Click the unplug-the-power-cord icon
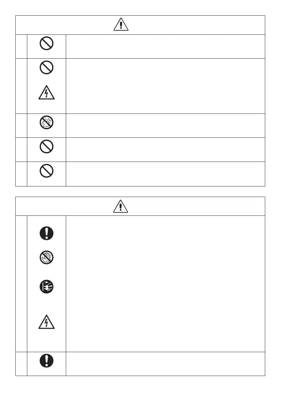 tap(46, 287)
